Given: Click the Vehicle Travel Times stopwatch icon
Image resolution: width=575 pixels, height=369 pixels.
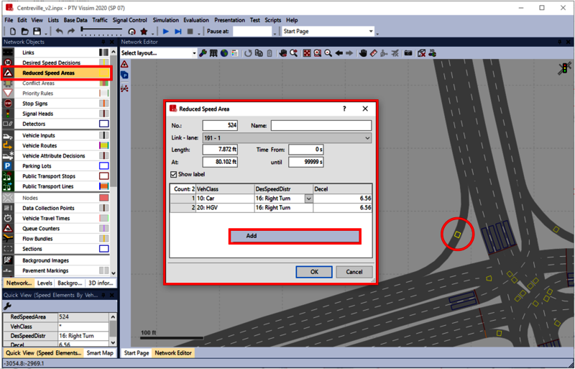Looking at the screenshot, I should [x=8, y=218].
